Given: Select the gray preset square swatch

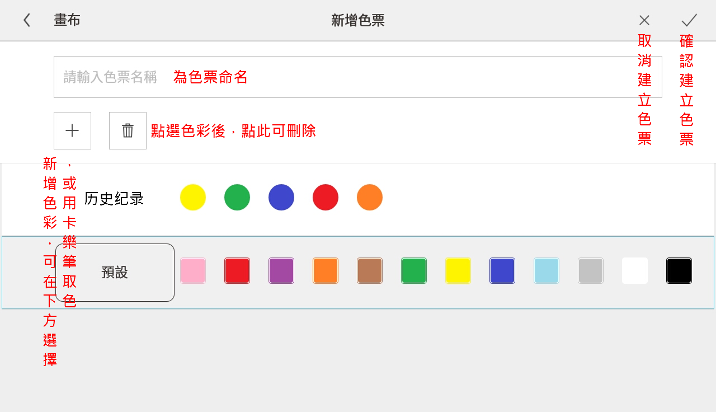Looking at the screenshot, I should pyautogui.click(x=591, y=270).
